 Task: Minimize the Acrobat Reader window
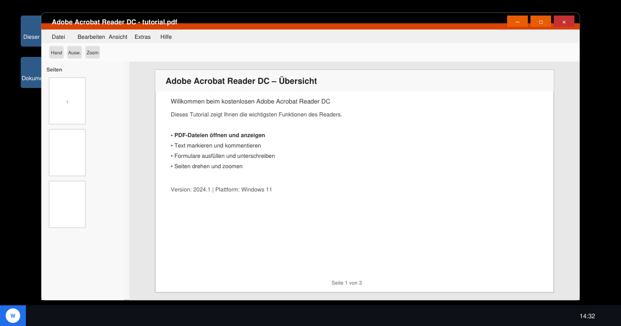pyautogui.click(x=517, y=22)
